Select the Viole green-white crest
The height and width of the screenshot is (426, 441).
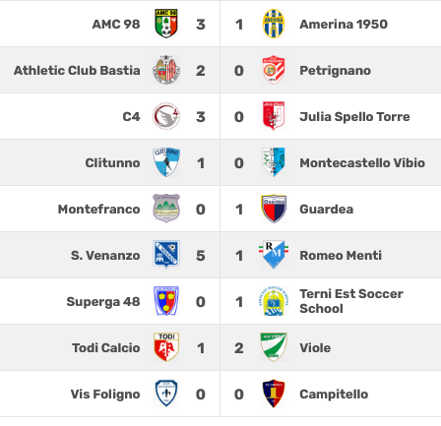[x=274, y=347]
